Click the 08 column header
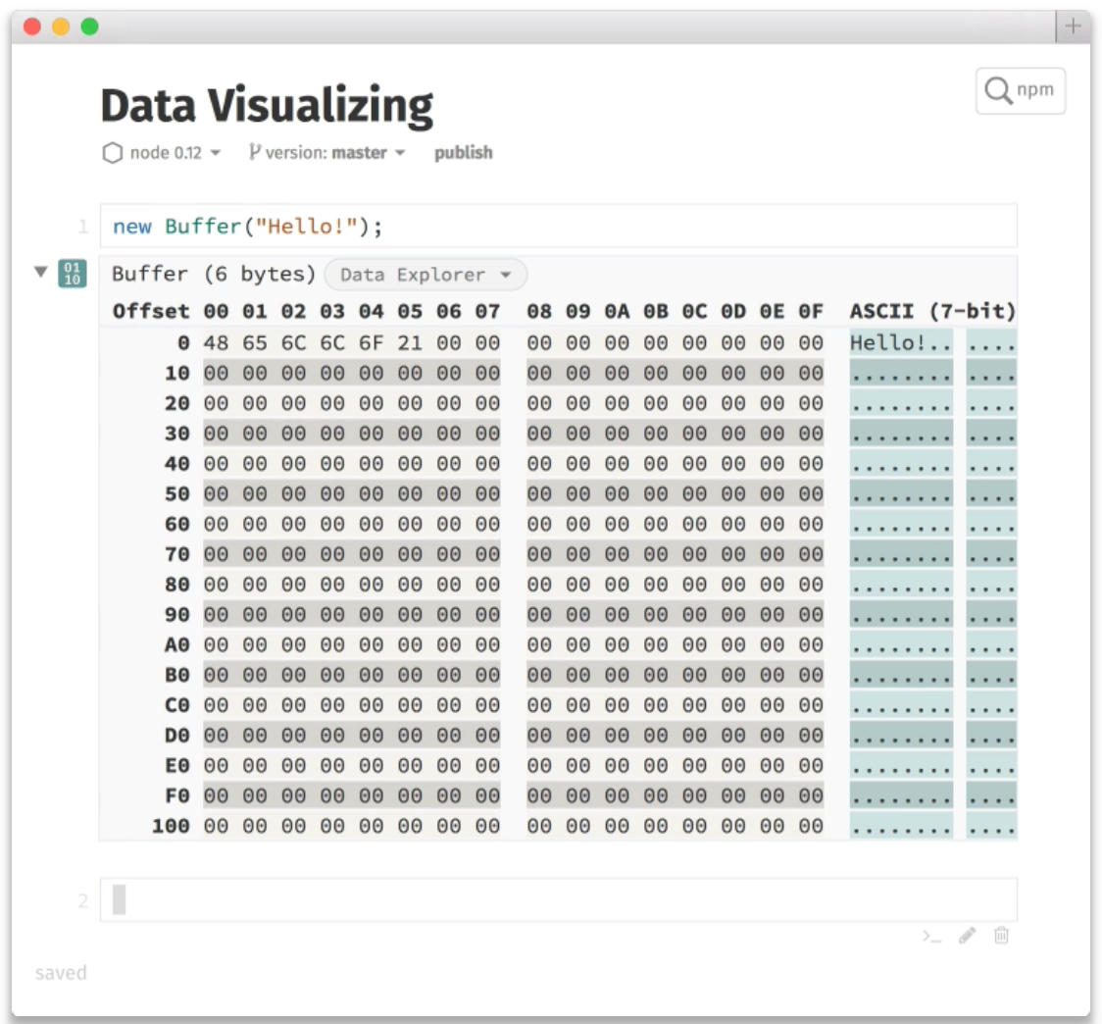 [539, 311]
